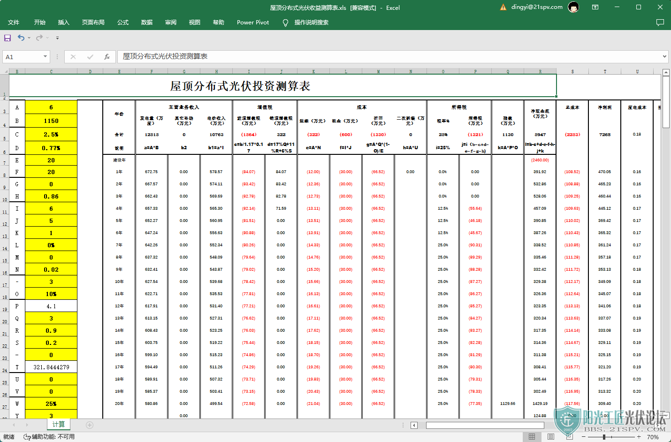
Task: Click the Name Box showing A1
Action: pyautogui.click(x=23, y=57)
